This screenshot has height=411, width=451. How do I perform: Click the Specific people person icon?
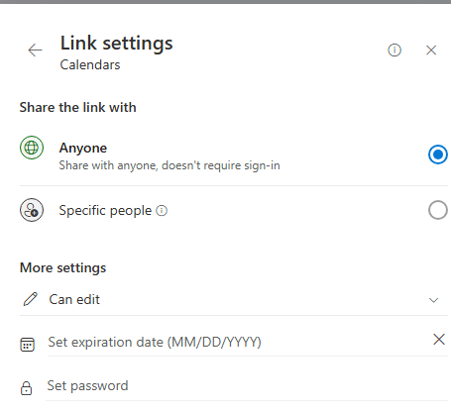[32, 210]
